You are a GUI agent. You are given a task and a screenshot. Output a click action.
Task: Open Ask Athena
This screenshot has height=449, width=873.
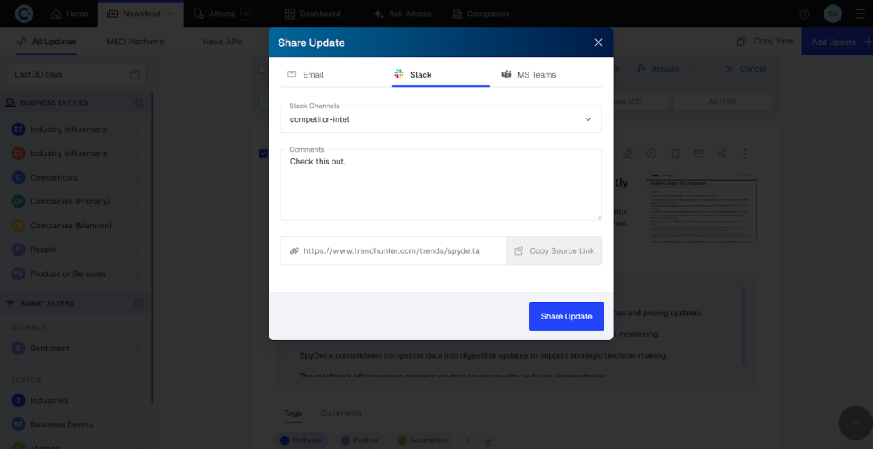(402, 14)
